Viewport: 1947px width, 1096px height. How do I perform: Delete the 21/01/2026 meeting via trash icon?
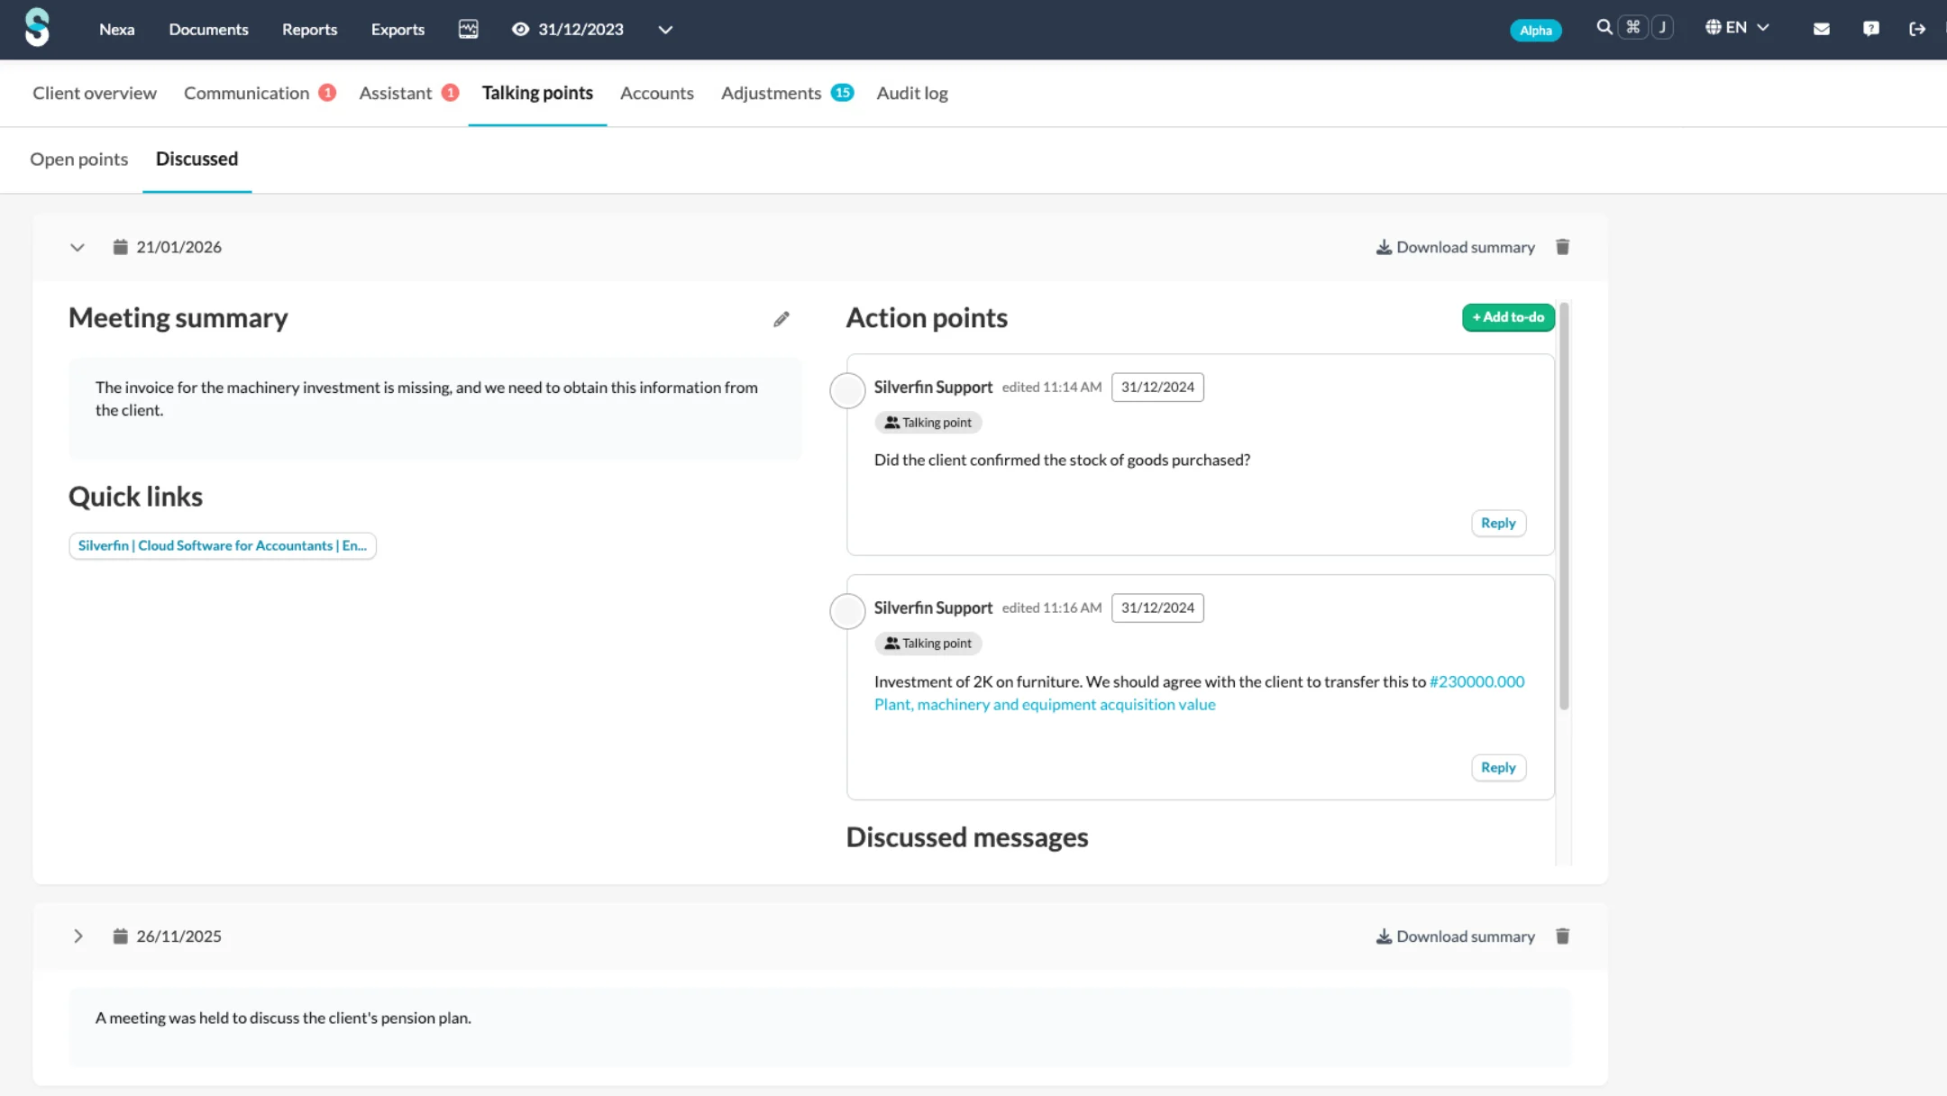click(x=1562, y=247)
